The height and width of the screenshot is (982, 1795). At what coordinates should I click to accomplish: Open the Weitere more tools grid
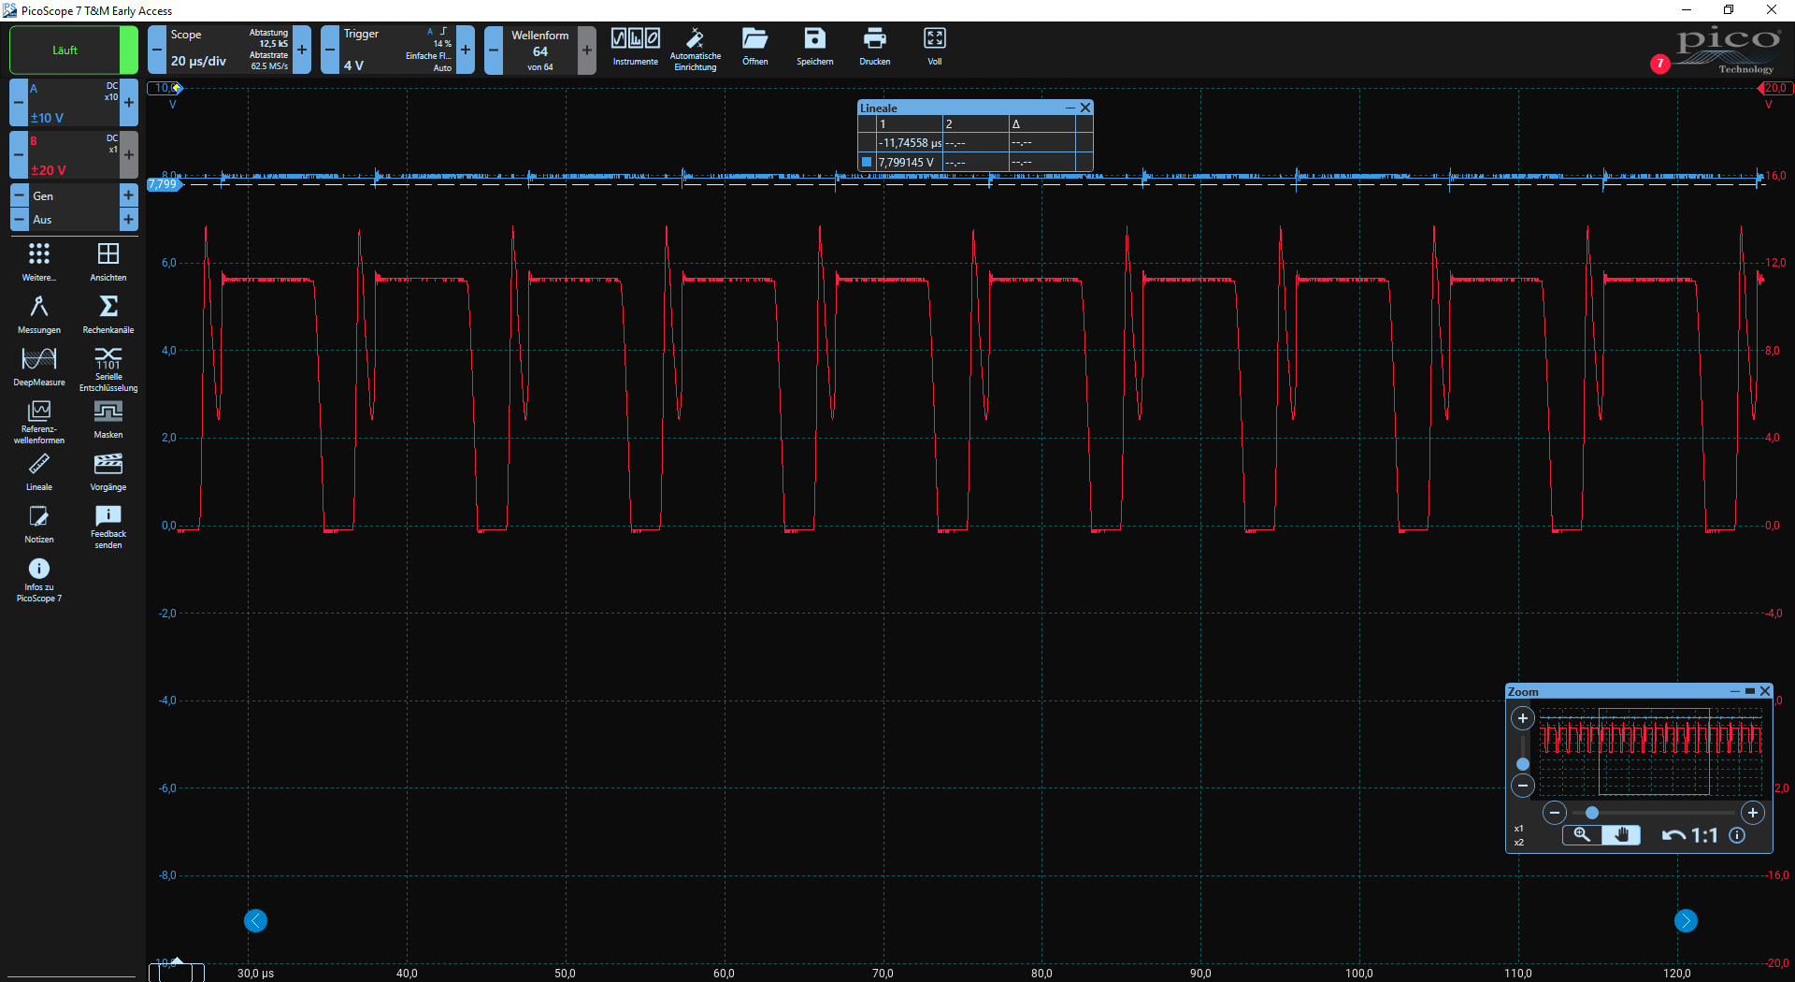pyautogui.click(x=39, y=262)
